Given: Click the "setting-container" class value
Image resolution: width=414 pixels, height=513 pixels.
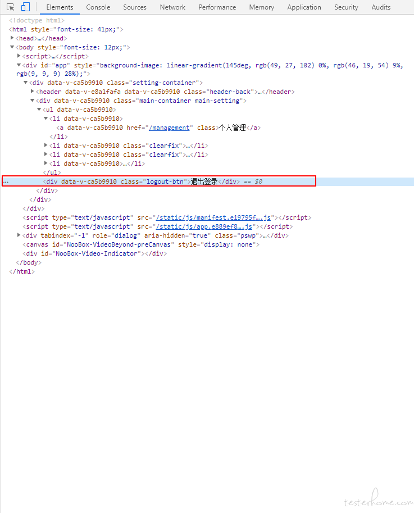Looking at the screenshot, I should (x=164, y=83).
